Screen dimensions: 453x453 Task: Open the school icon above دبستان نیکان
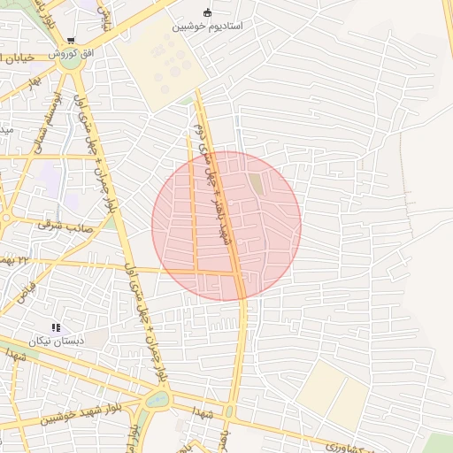point(56,327)
